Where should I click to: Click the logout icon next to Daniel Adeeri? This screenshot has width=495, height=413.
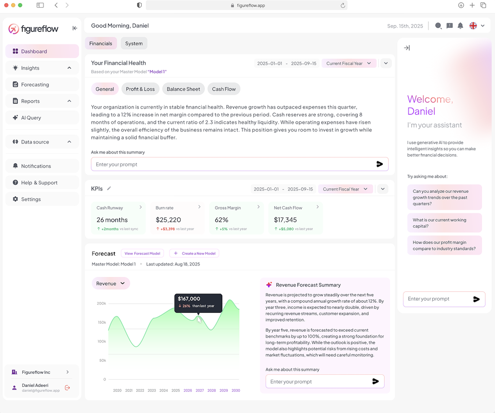pyautogui.click(x=67, y=387)
